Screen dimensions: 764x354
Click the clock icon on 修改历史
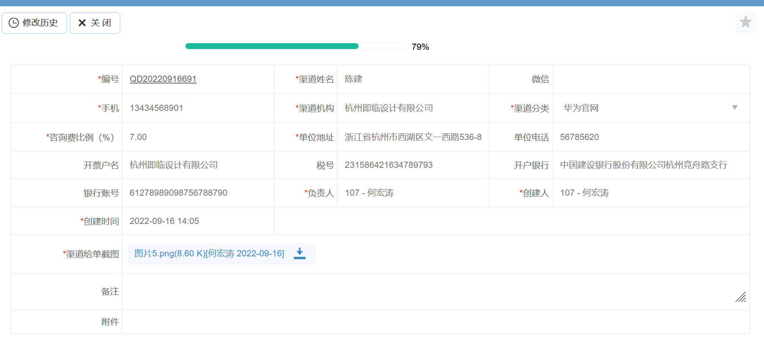click(14, 23)
